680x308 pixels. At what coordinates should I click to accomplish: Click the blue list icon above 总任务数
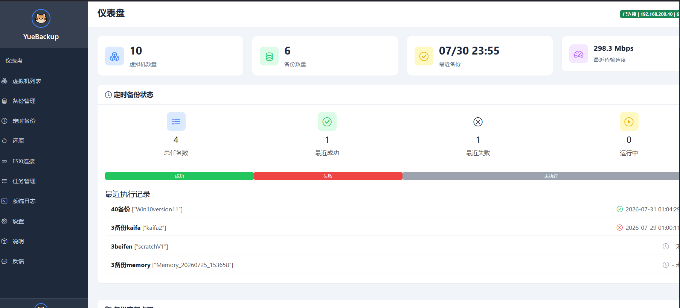(x=176, y=121)
